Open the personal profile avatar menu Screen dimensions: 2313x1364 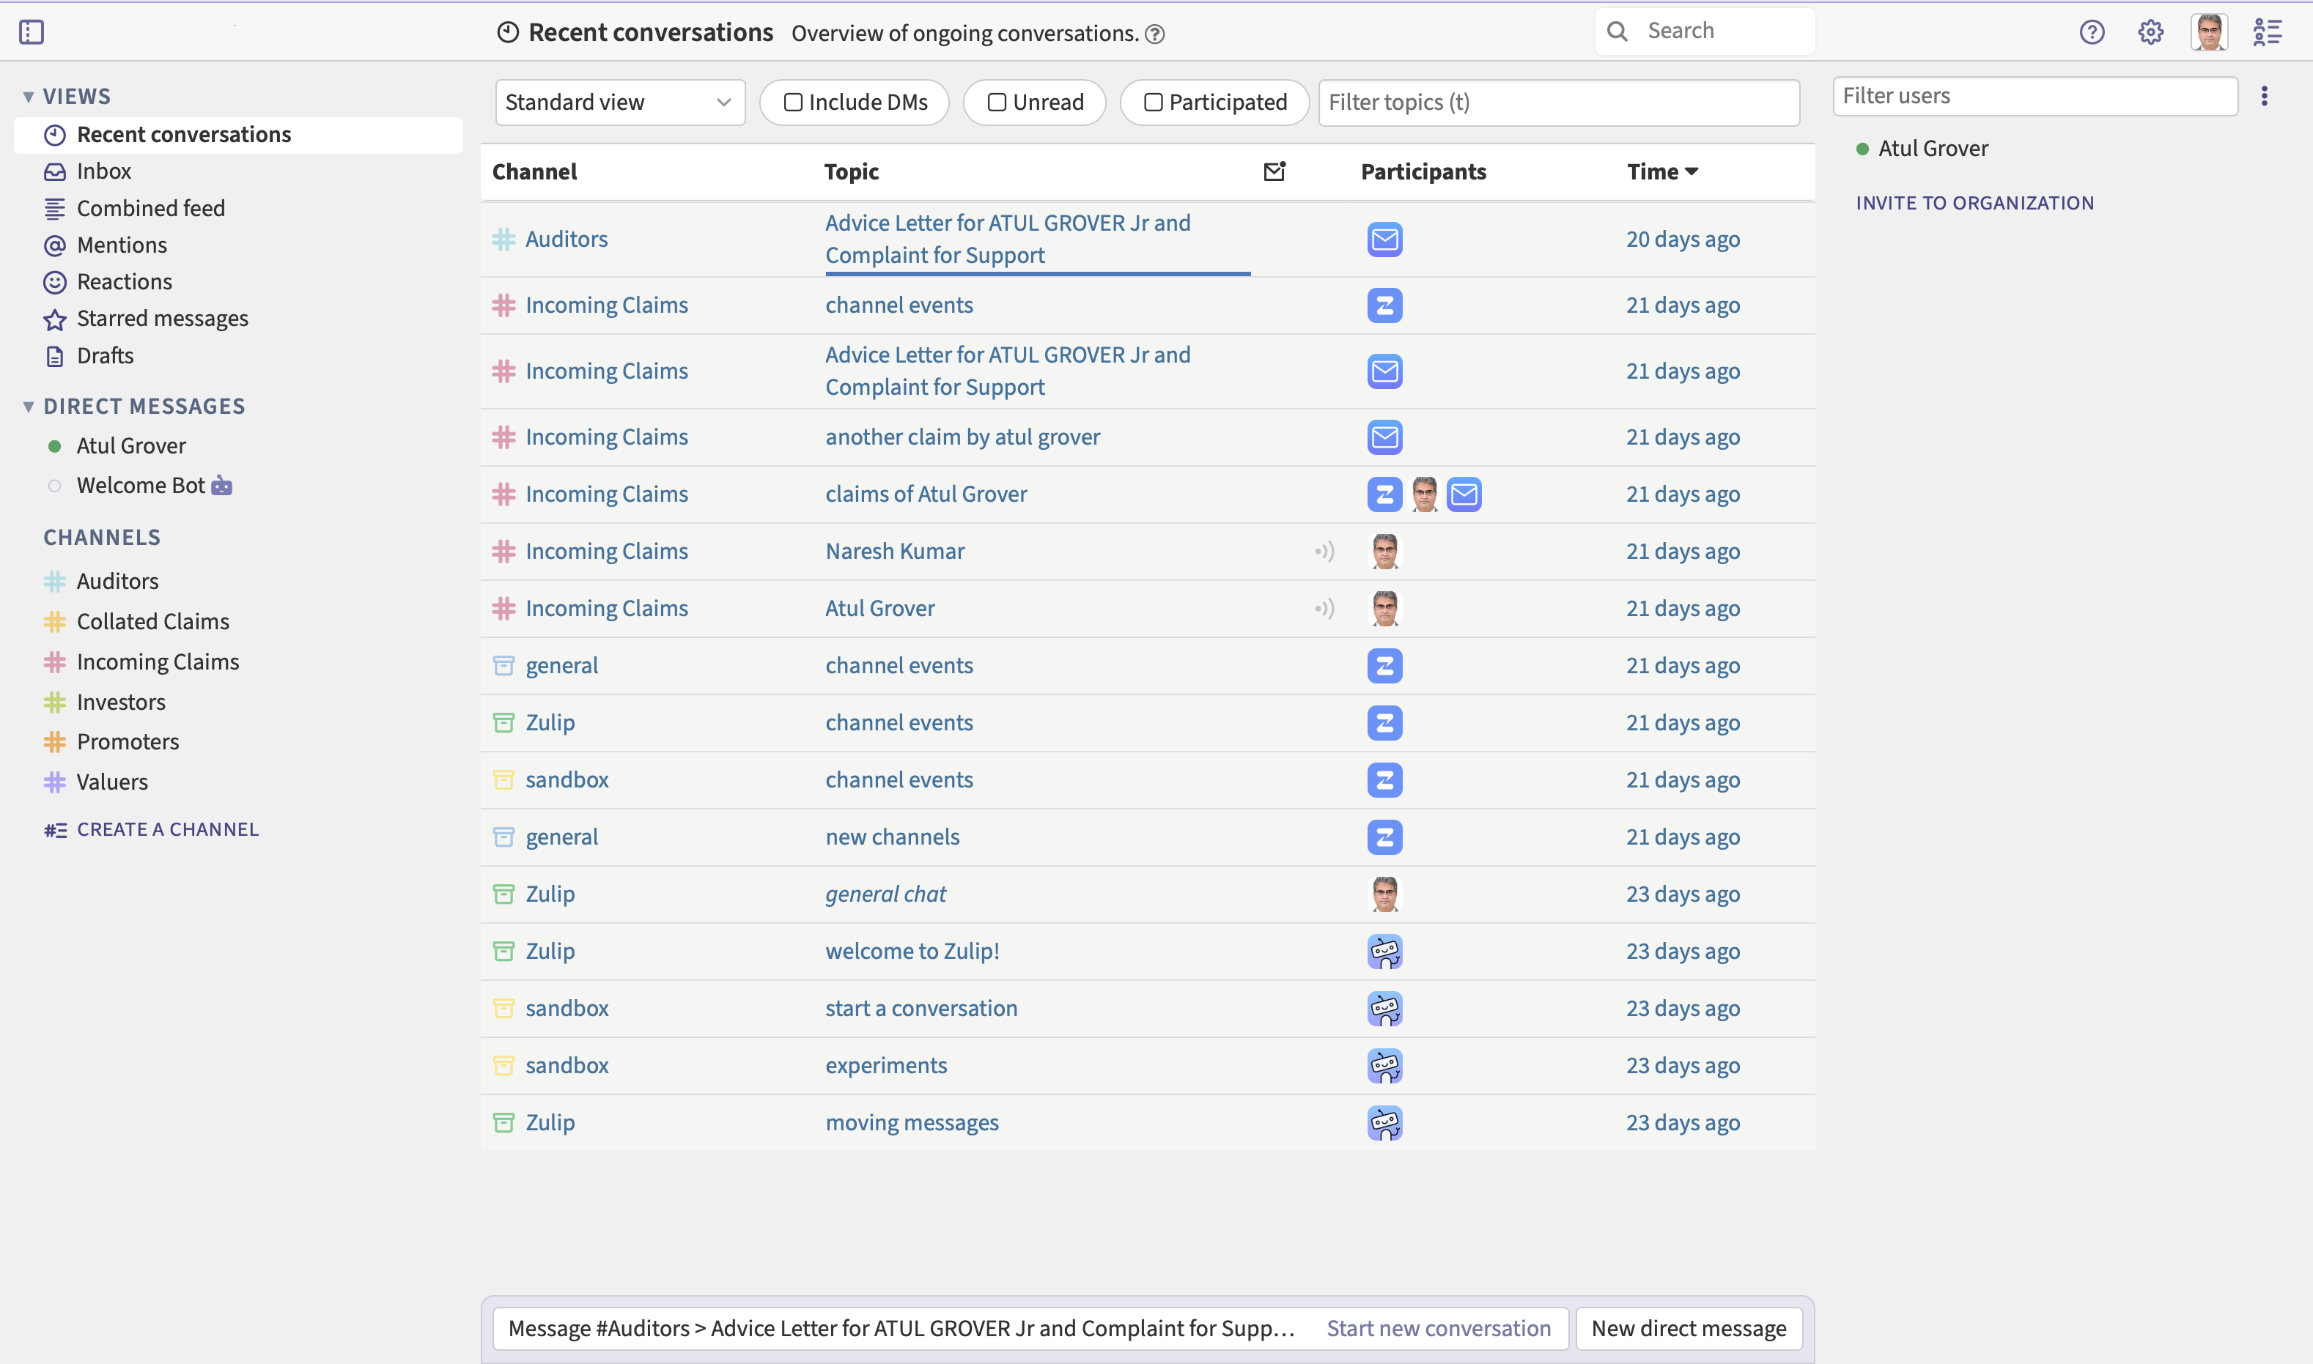coord(2209,33)
